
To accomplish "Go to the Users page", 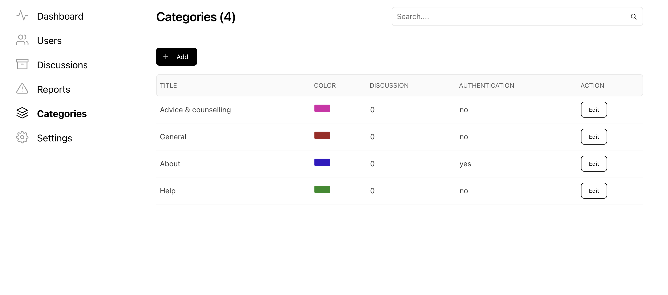I will point(49,41).
